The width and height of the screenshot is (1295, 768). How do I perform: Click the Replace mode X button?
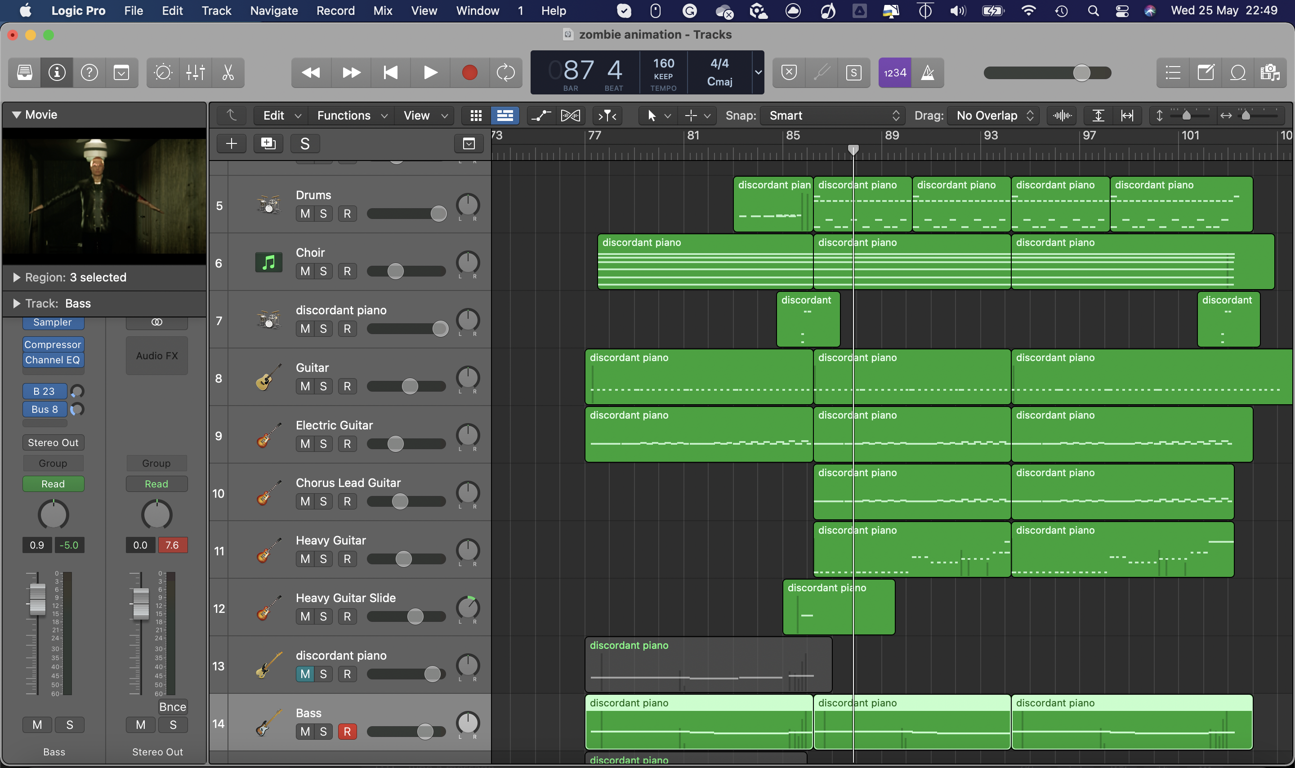789,72
